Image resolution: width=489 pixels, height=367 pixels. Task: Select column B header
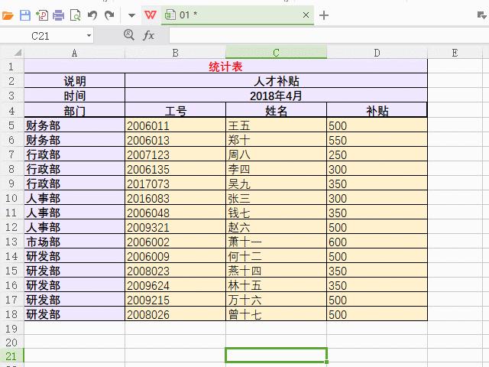point(175,53)
